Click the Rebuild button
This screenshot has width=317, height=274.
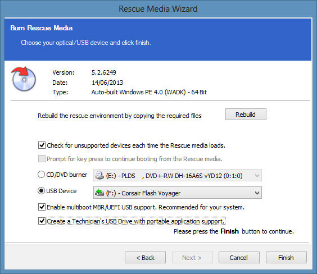tap(246, 115)
